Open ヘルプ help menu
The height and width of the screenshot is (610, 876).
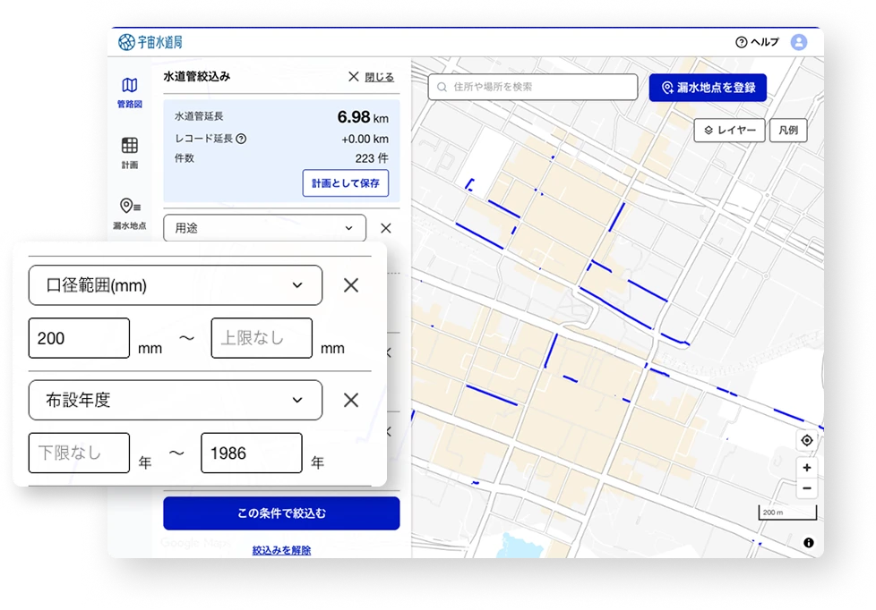(x=757, y=42)
